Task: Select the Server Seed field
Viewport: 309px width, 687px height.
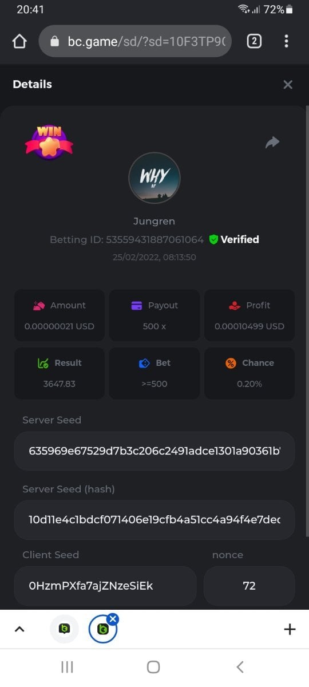Action: 154,451
